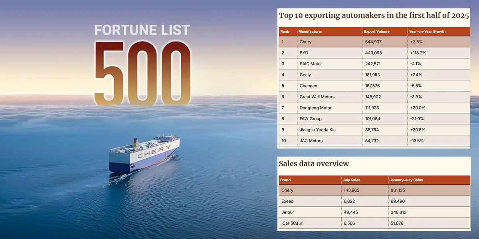This screenshot has width=479, height=239.
Task: Select the "iCar (iCaur)" brand cell
Action: 292,223
